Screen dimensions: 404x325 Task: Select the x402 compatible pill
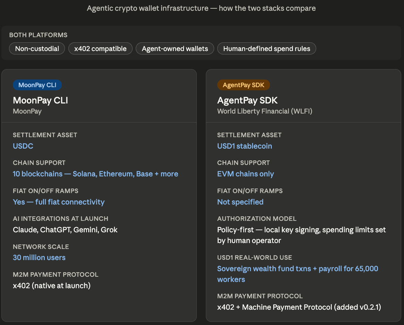click(100, 49)
